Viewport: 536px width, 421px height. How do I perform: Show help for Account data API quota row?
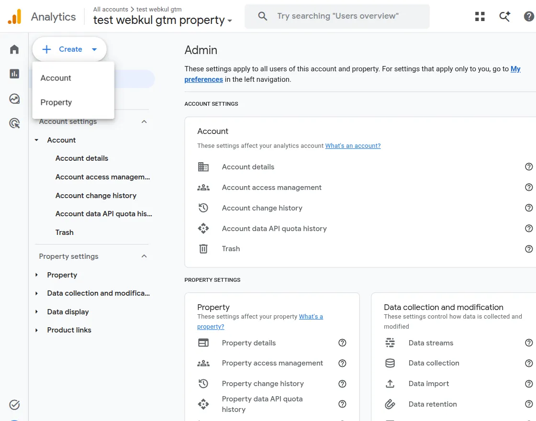[x=529, y=228]
